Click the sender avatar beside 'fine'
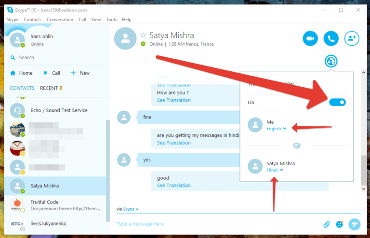 click(124, 117)
